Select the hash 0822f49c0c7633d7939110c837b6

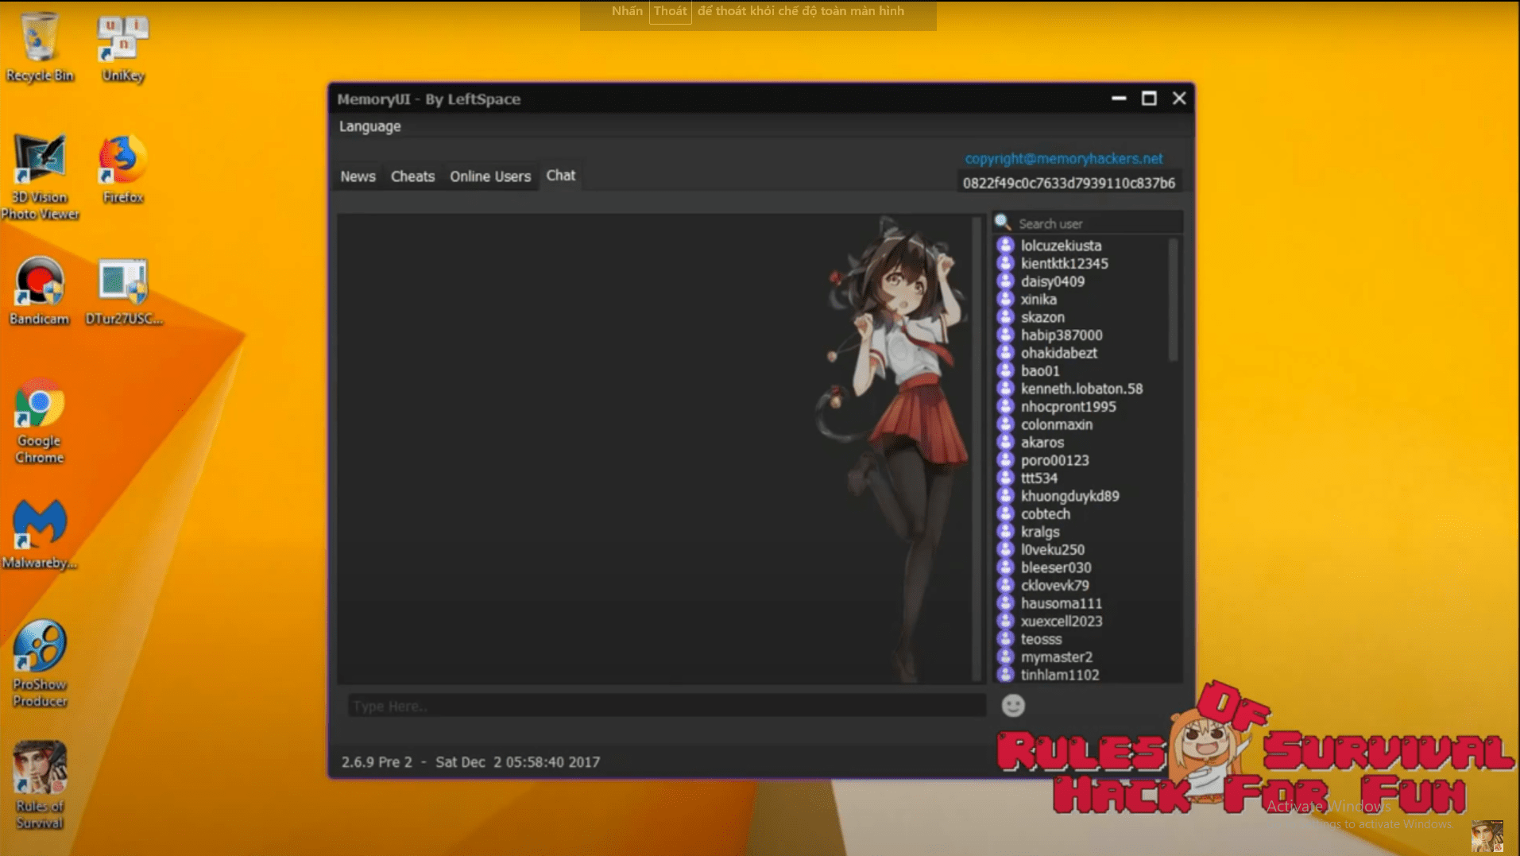(x=1069, y=183)
